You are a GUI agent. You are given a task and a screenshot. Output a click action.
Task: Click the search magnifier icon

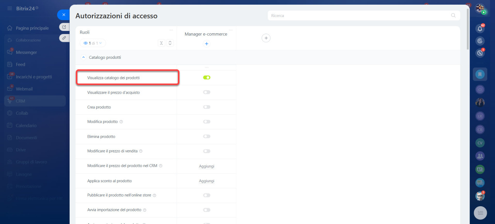[453, 15]
